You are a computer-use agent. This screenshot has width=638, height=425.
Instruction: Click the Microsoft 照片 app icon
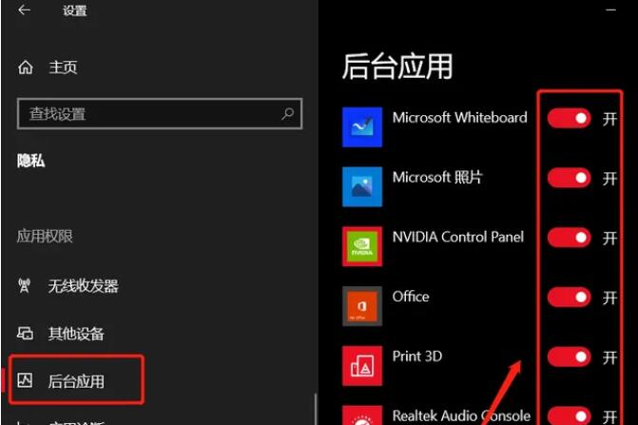click(362, 186)
